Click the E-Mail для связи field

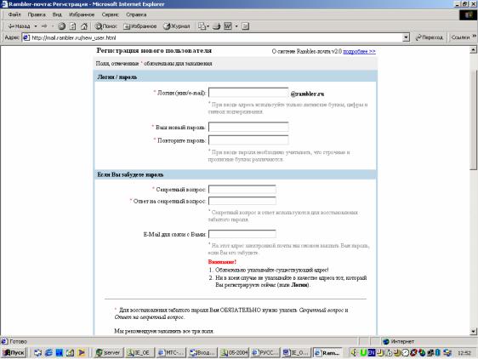(242, 234)
